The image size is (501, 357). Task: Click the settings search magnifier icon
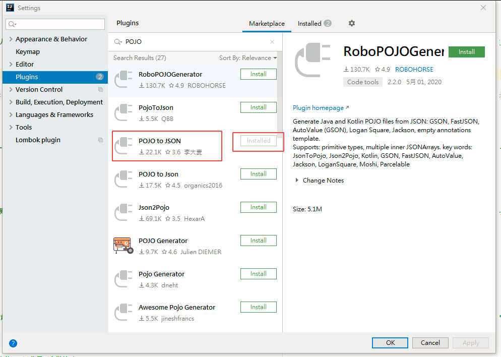coord(13,24)
